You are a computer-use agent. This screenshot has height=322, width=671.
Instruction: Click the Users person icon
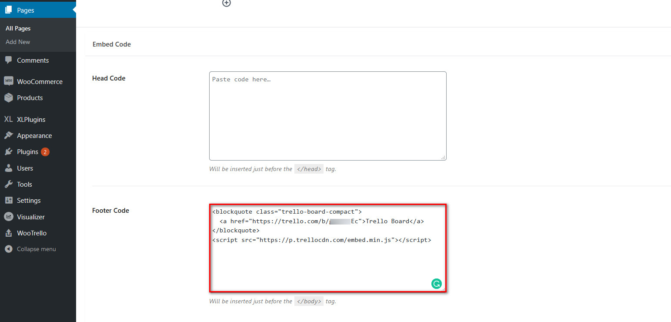click(x=9, y=168)
